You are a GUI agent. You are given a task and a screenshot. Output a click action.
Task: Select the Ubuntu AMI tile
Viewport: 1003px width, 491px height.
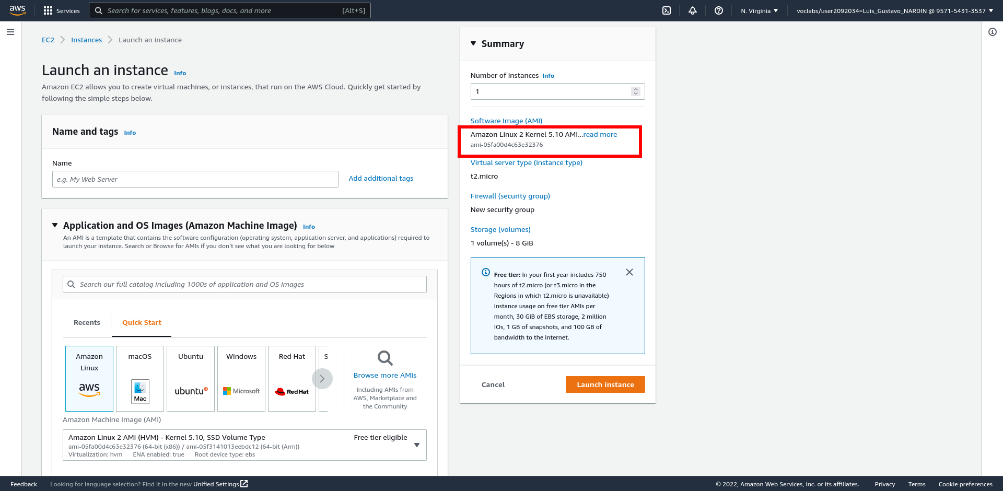point(191,379)
